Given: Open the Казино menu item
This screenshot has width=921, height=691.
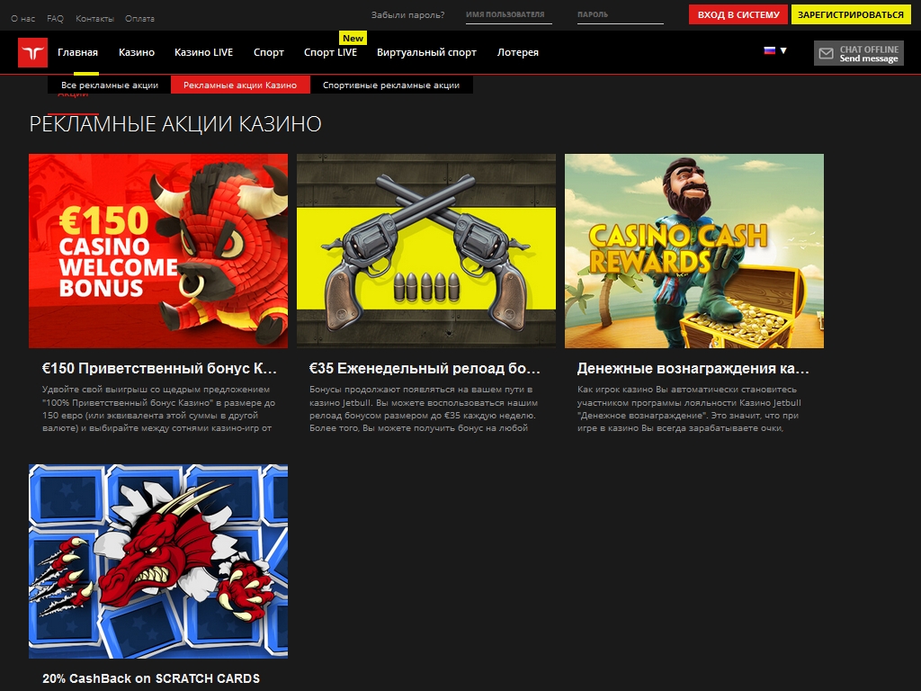Looking at the screenshot, I should tap(137, 52).
